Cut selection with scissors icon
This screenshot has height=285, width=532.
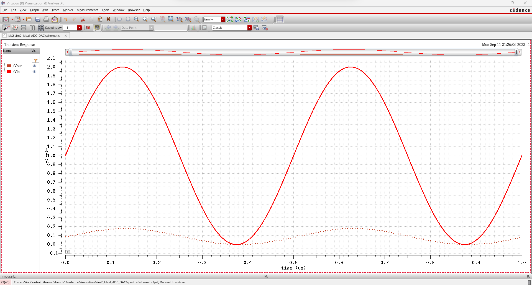83,19
